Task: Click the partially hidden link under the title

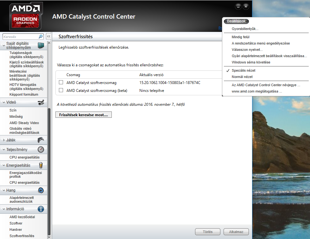Action: tap(220, 28)
